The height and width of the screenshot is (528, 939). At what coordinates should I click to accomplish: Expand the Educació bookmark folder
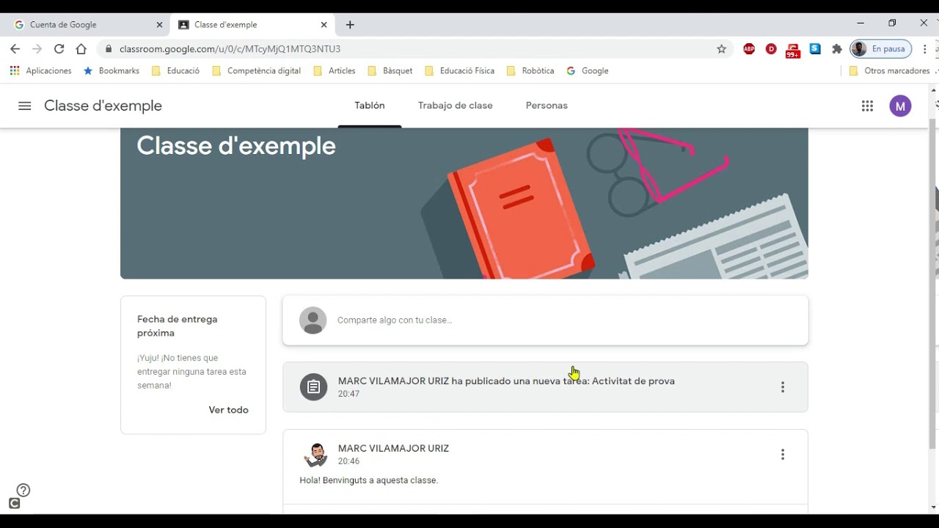[175, 71]
